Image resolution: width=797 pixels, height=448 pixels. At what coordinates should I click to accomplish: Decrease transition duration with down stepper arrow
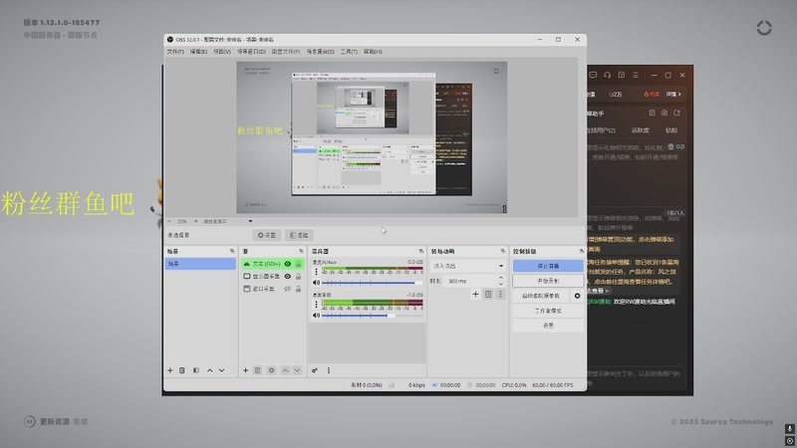point(501,284)
